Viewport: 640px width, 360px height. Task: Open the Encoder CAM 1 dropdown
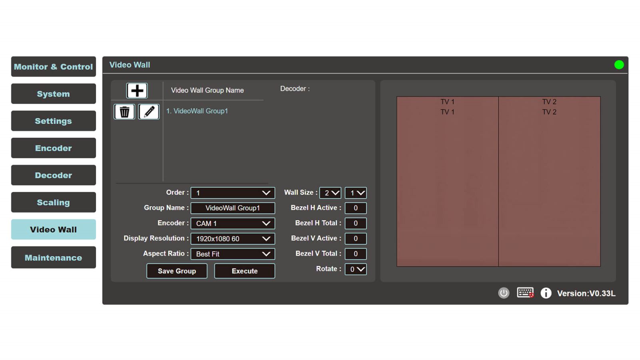[233, 223]
